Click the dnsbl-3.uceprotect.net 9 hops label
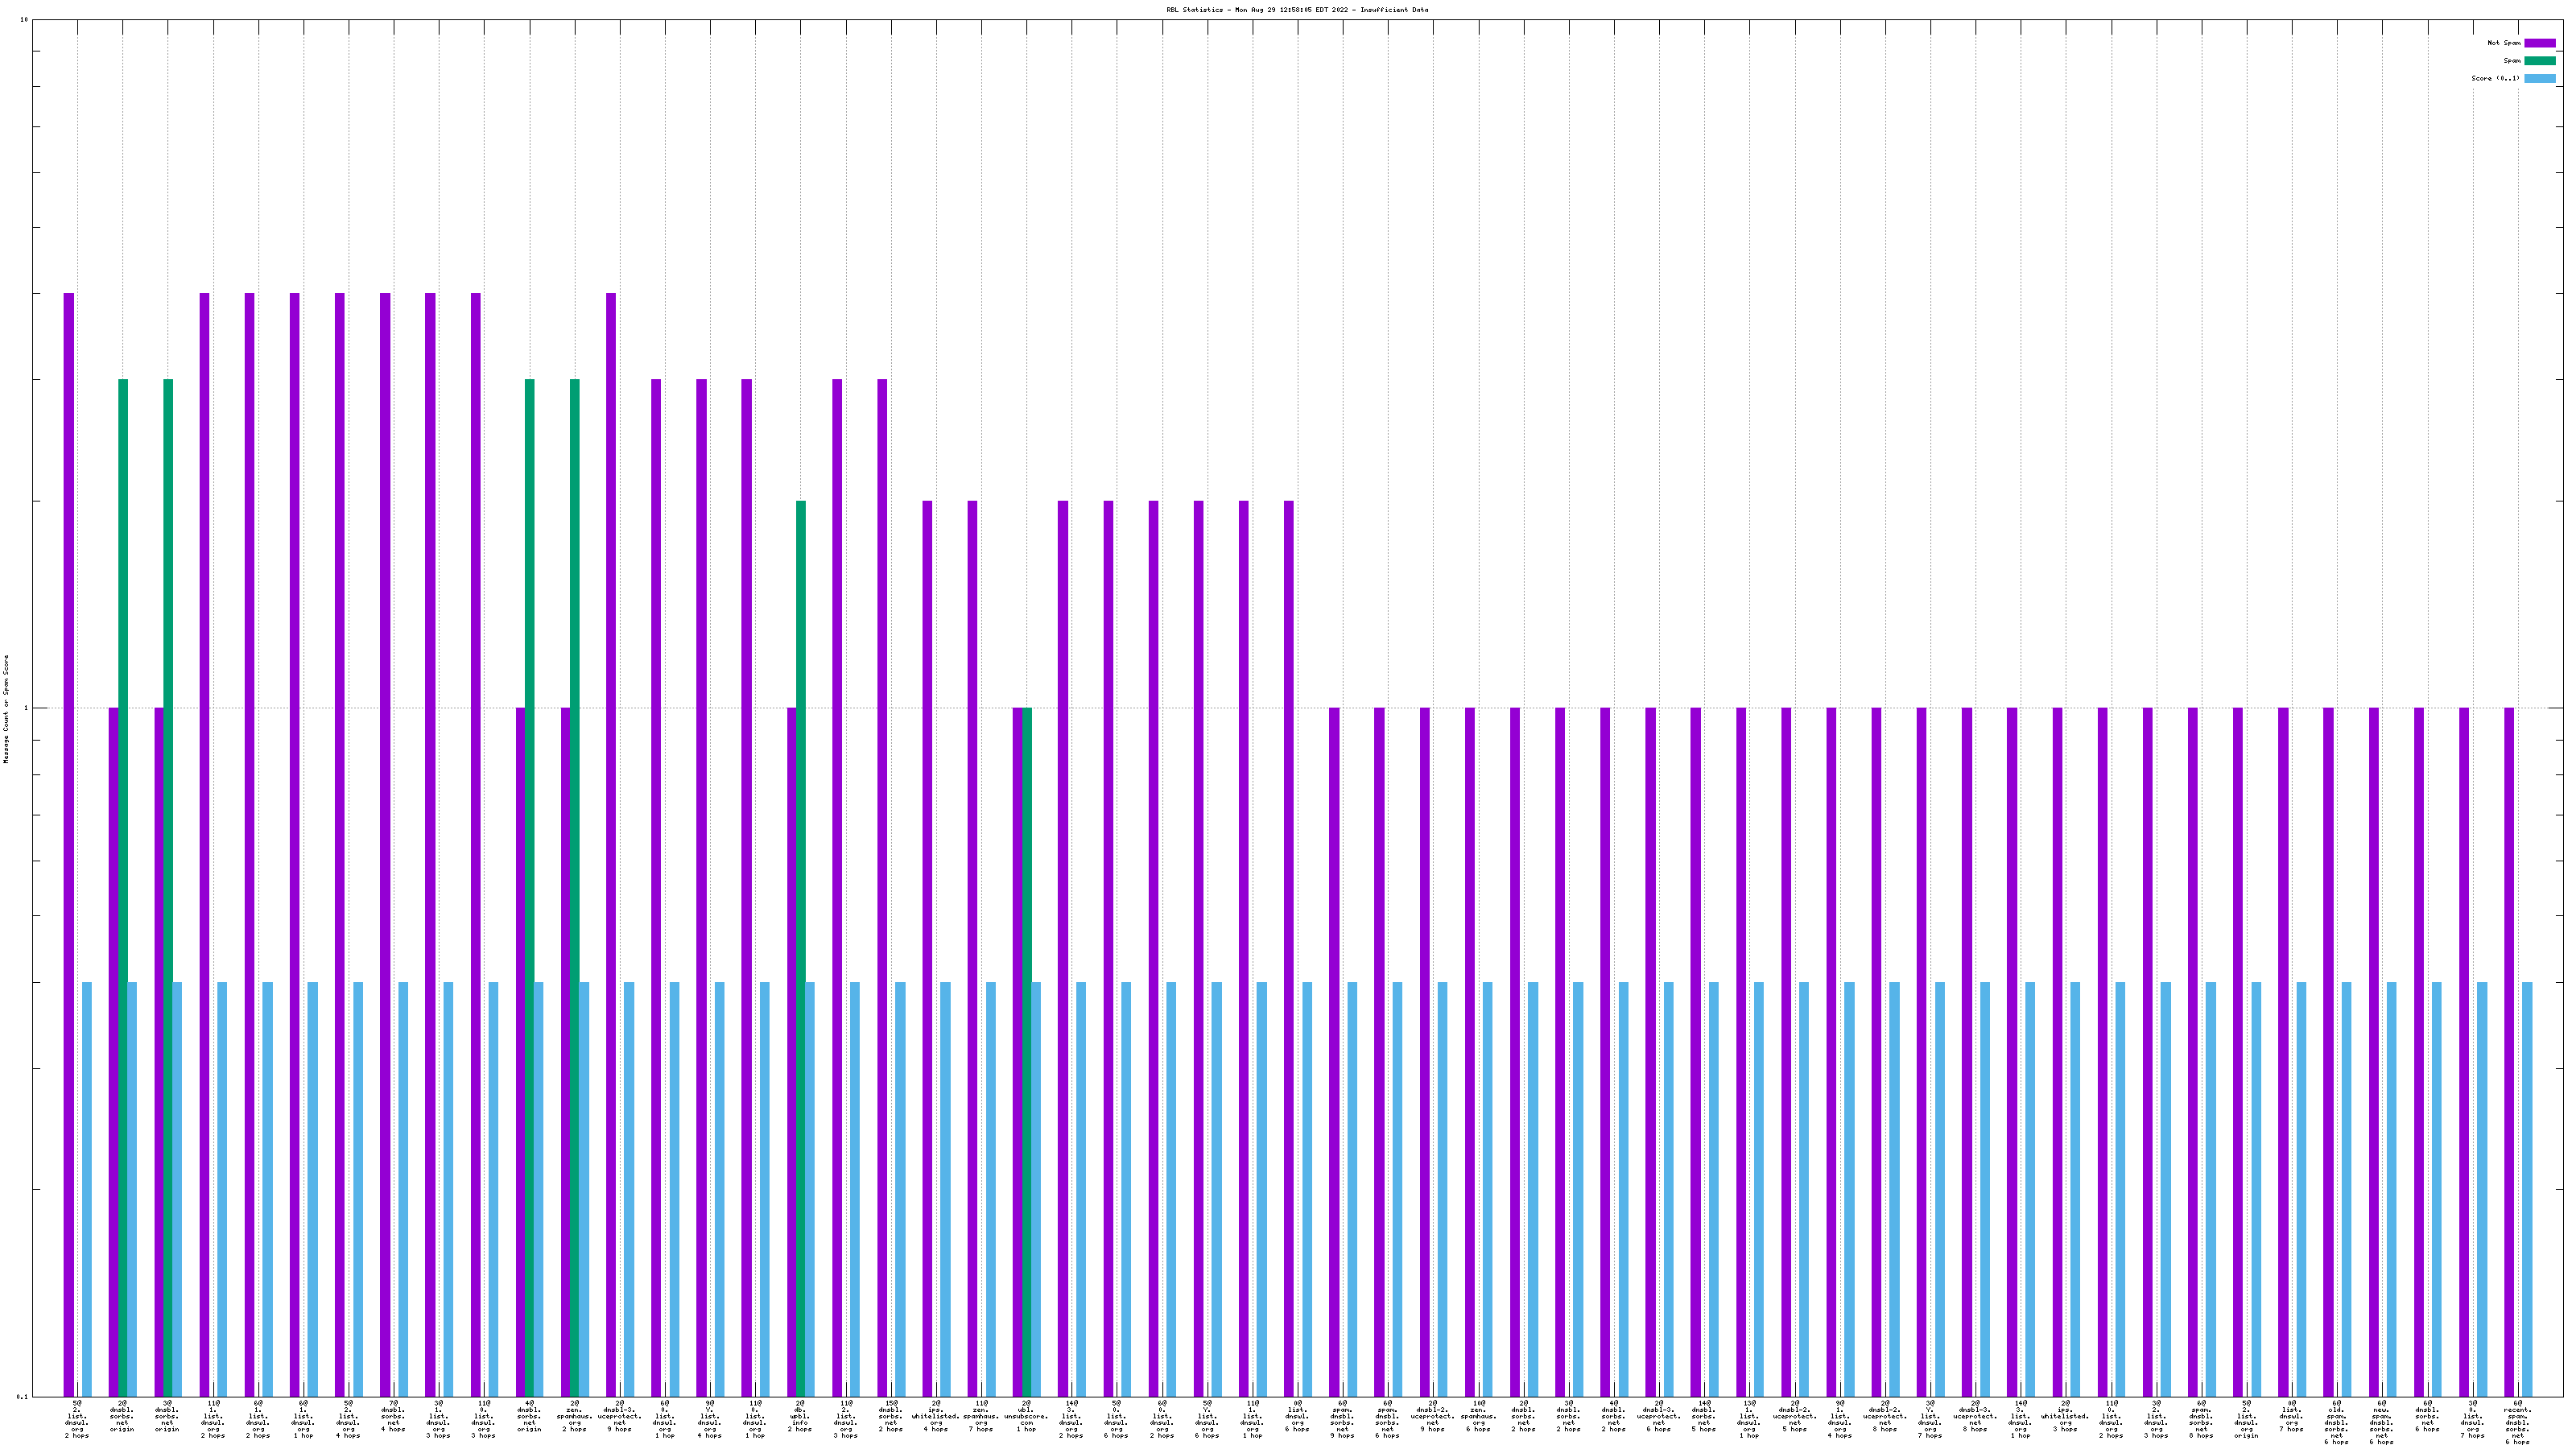Image resolution: width=2576 pixels, height=1449 pixels. click(619, 1416)
